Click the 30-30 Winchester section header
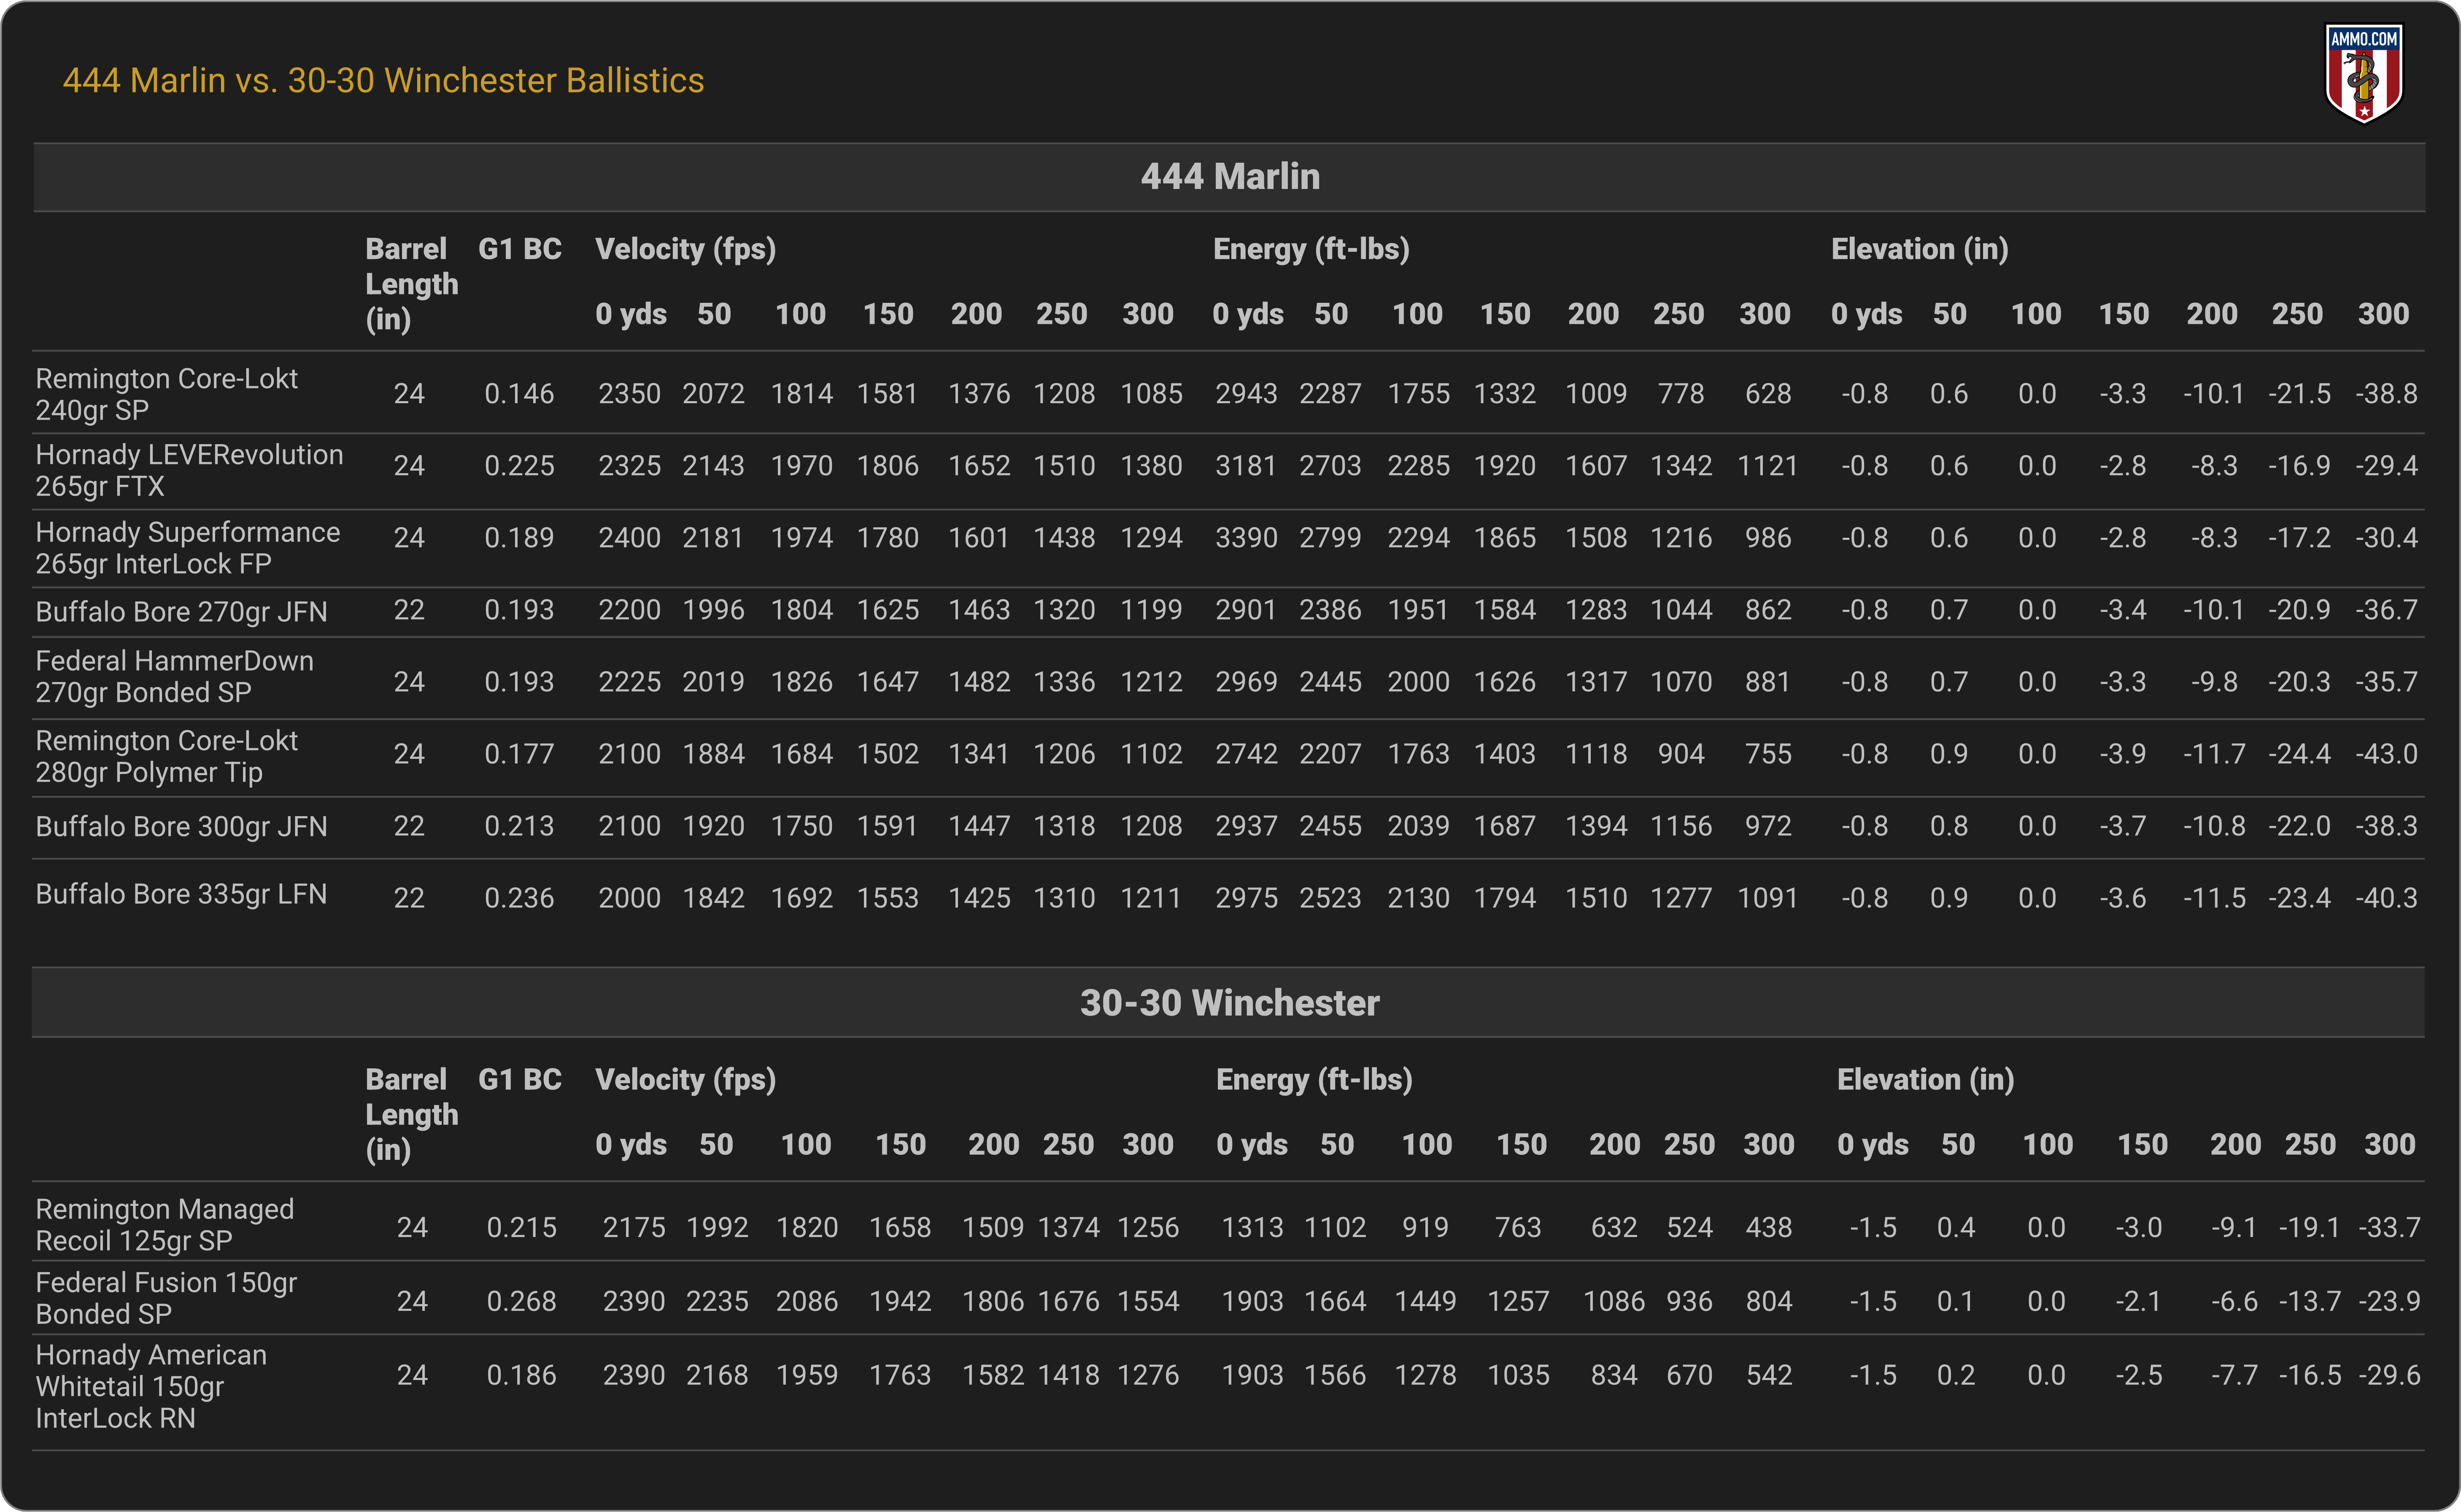Viewport: 2461px width, 1512px height. tap(1229, 1002)
